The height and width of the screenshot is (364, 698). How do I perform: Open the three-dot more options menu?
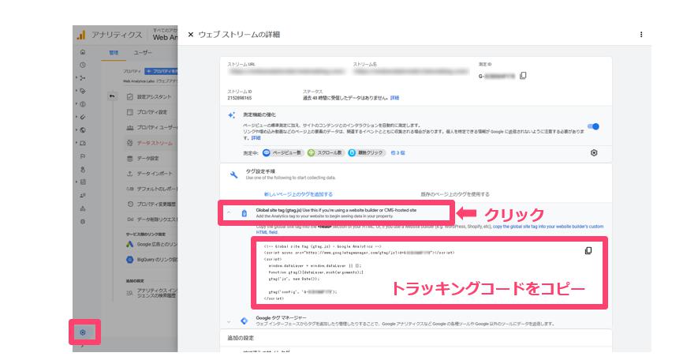(x=641, y=34)
